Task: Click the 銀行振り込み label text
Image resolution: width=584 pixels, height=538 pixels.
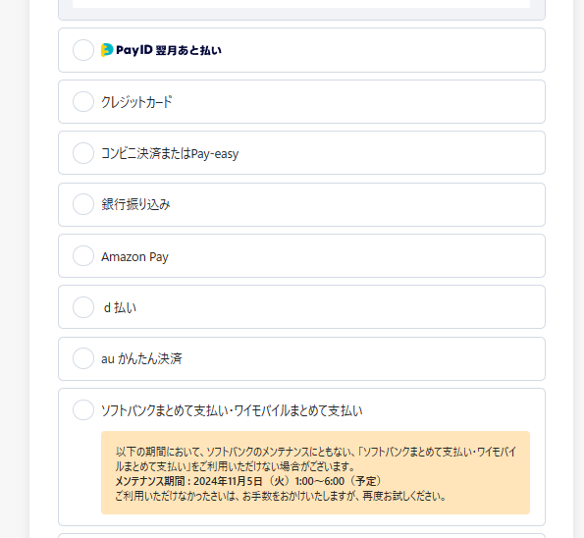Action: point(135,204)
